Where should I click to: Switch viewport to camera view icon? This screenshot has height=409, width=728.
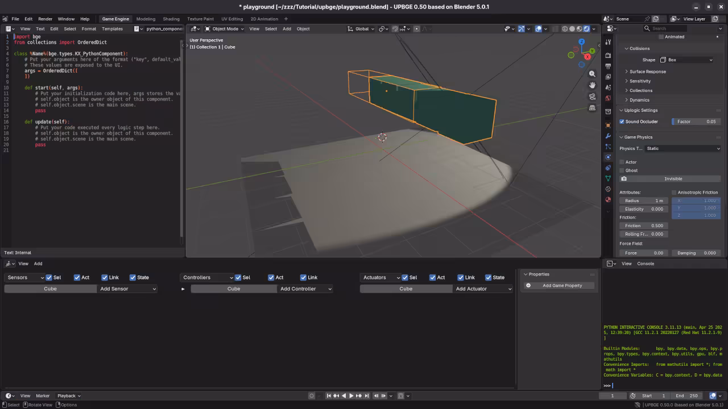point(592,96)
